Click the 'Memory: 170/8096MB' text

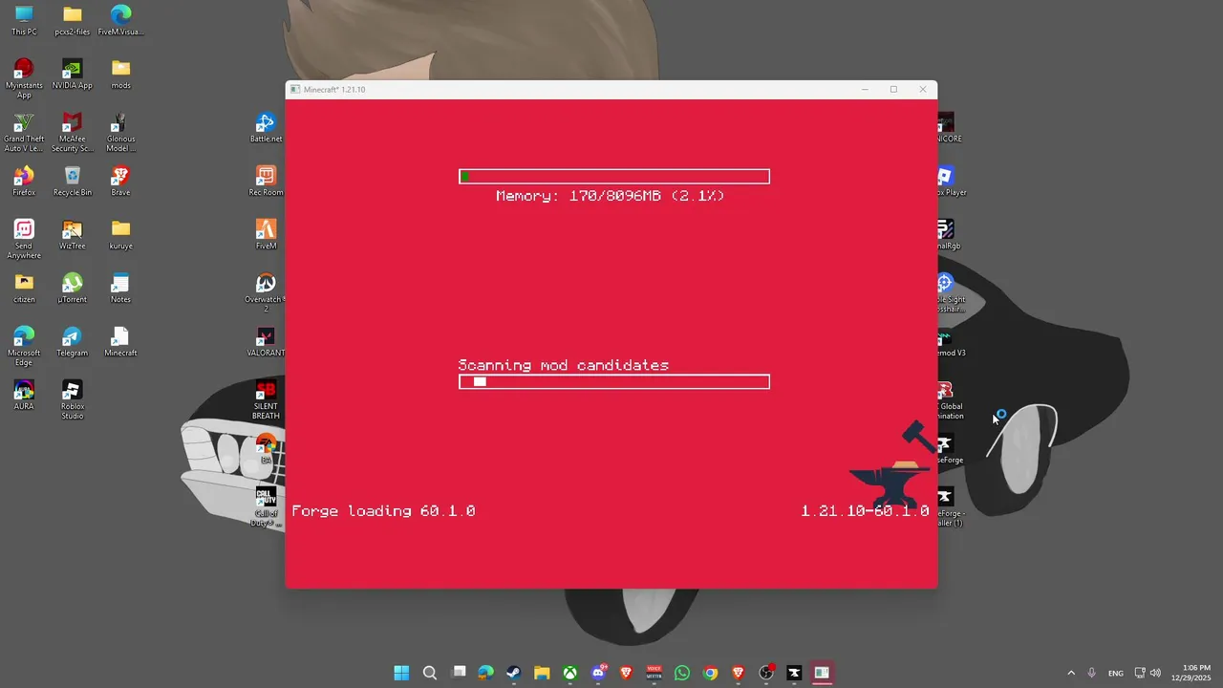[x=610, y=196]
